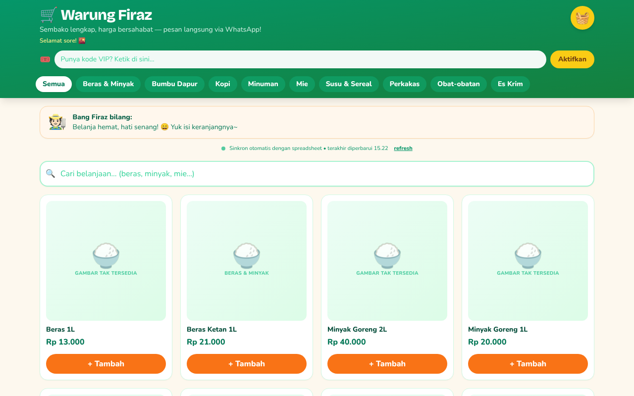
Task: Click the Minyak Goreng 2L product name
Action: click(x=357, y=330)
